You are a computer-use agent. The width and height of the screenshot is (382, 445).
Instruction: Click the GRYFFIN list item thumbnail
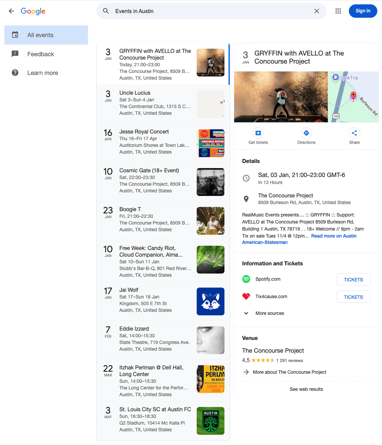pos(210,63)
